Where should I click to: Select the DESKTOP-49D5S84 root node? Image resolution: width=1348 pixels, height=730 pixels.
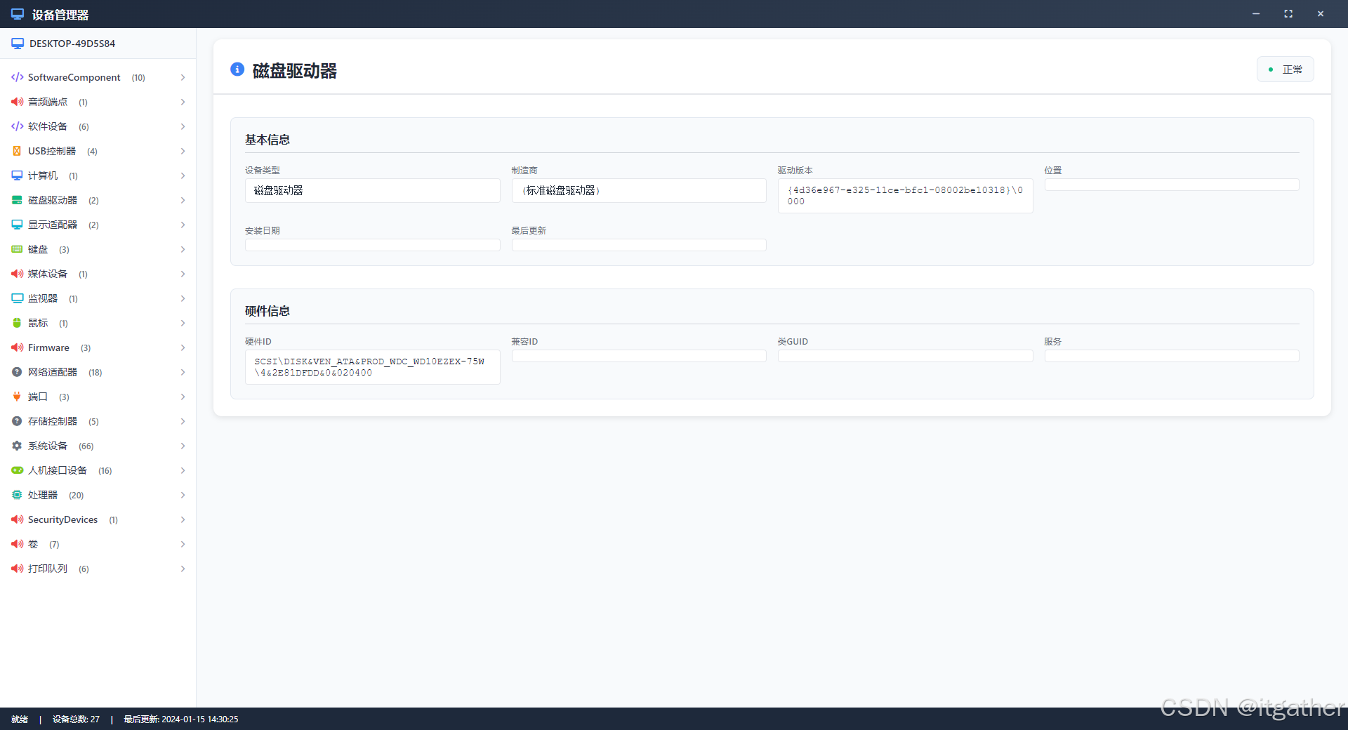coord(98,44)
